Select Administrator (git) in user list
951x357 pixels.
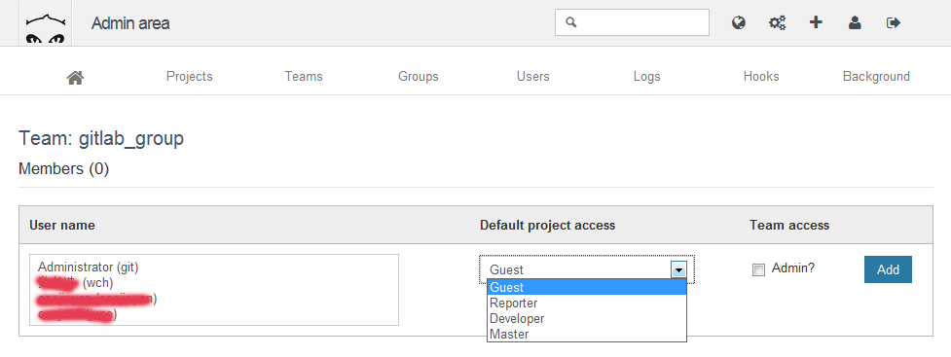[x=89, y=267]
